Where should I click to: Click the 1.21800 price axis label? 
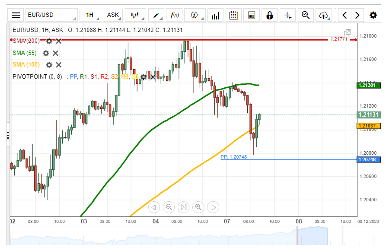(x=368, y=36)
